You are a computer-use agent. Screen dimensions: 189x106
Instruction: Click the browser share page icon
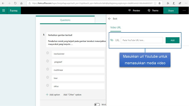point(180,3)
